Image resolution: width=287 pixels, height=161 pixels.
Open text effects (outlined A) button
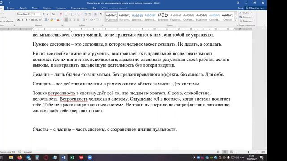tap(46, 20)
